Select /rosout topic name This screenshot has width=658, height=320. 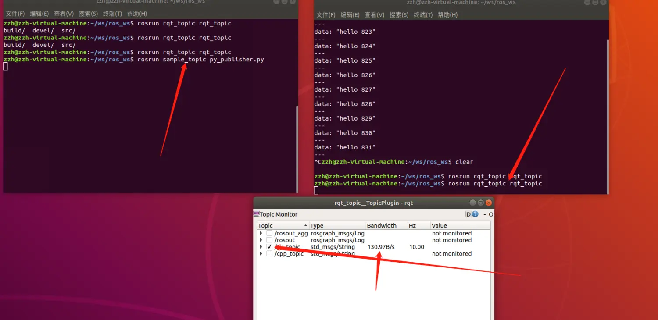(x=285, y=240)
